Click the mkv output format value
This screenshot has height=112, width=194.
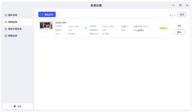104,30
